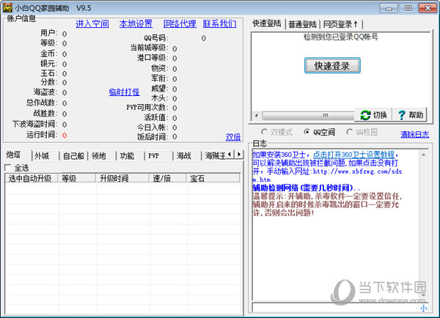440x318 pixels.
Task: Click the 辅助检测网络 log line
Action: 306,188
